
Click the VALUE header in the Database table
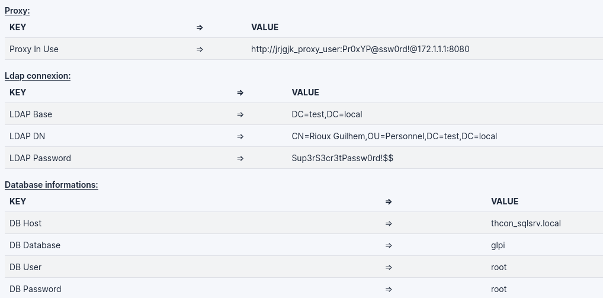point(505,201)
